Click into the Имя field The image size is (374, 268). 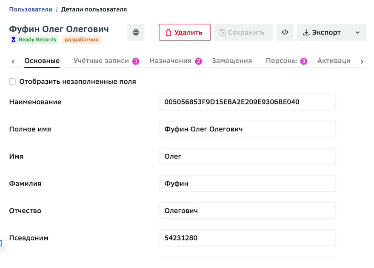pyautogui.click(x=248, y=157)
